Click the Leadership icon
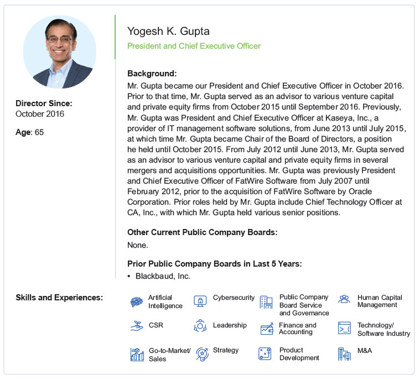 tap(200, 326)
